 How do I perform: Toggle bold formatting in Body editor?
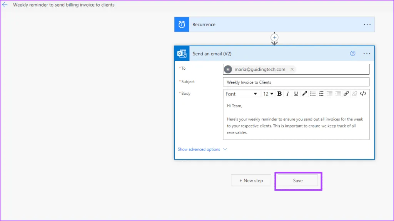point(279,94)
